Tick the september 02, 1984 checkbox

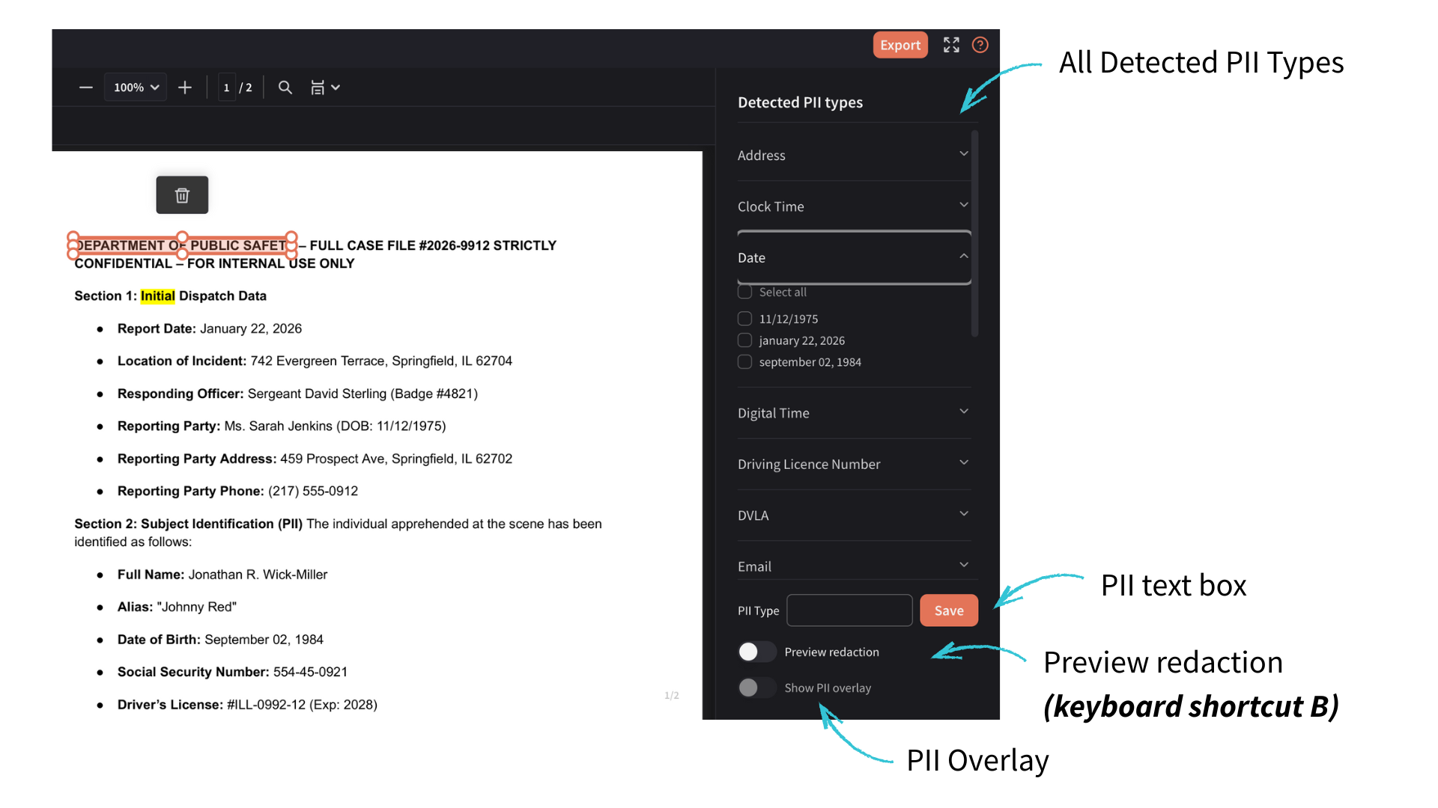coord(744,362)
